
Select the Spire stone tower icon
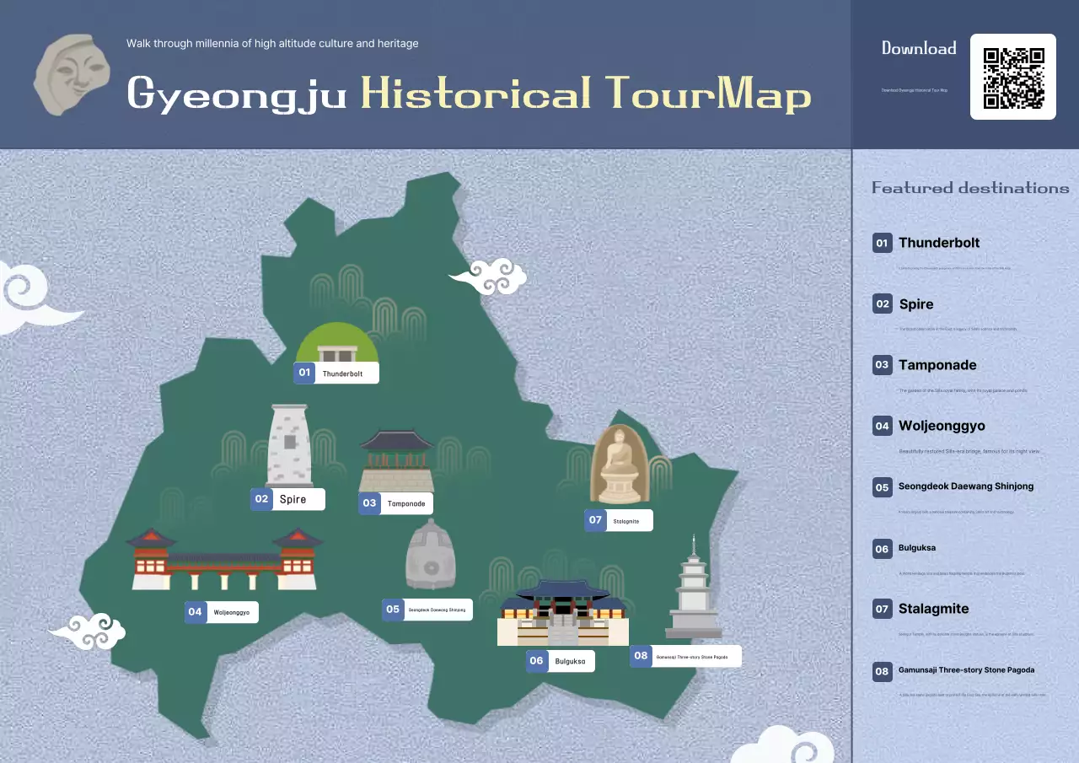[x=289, y=445]
